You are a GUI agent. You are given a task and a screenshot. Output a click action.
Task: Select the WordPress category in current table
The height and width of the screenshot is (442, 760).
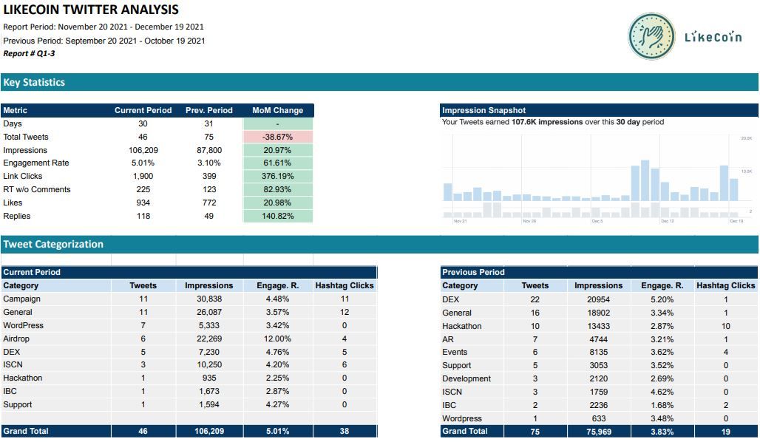pyautogui.click(x=23, y=326)
